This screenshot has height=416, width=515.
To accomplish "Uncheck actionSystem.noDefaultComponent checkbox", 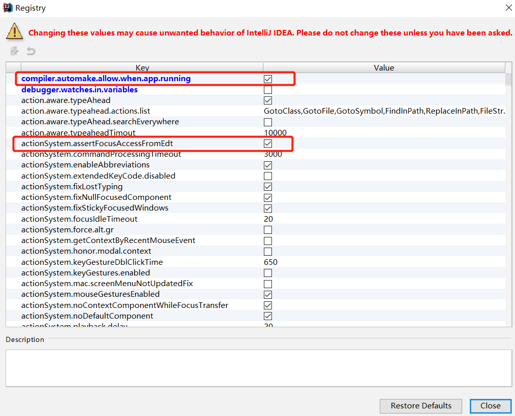I will 268,316.
